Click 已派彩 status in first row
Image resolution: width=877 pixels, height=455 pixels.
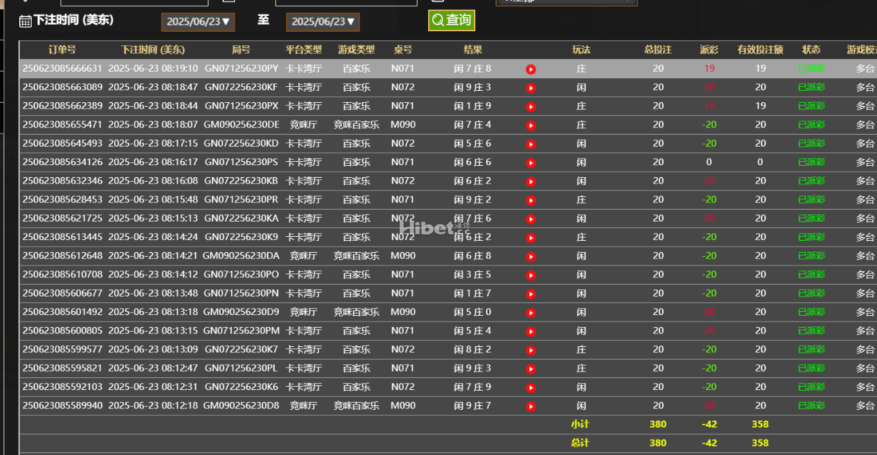pos(811,68)
